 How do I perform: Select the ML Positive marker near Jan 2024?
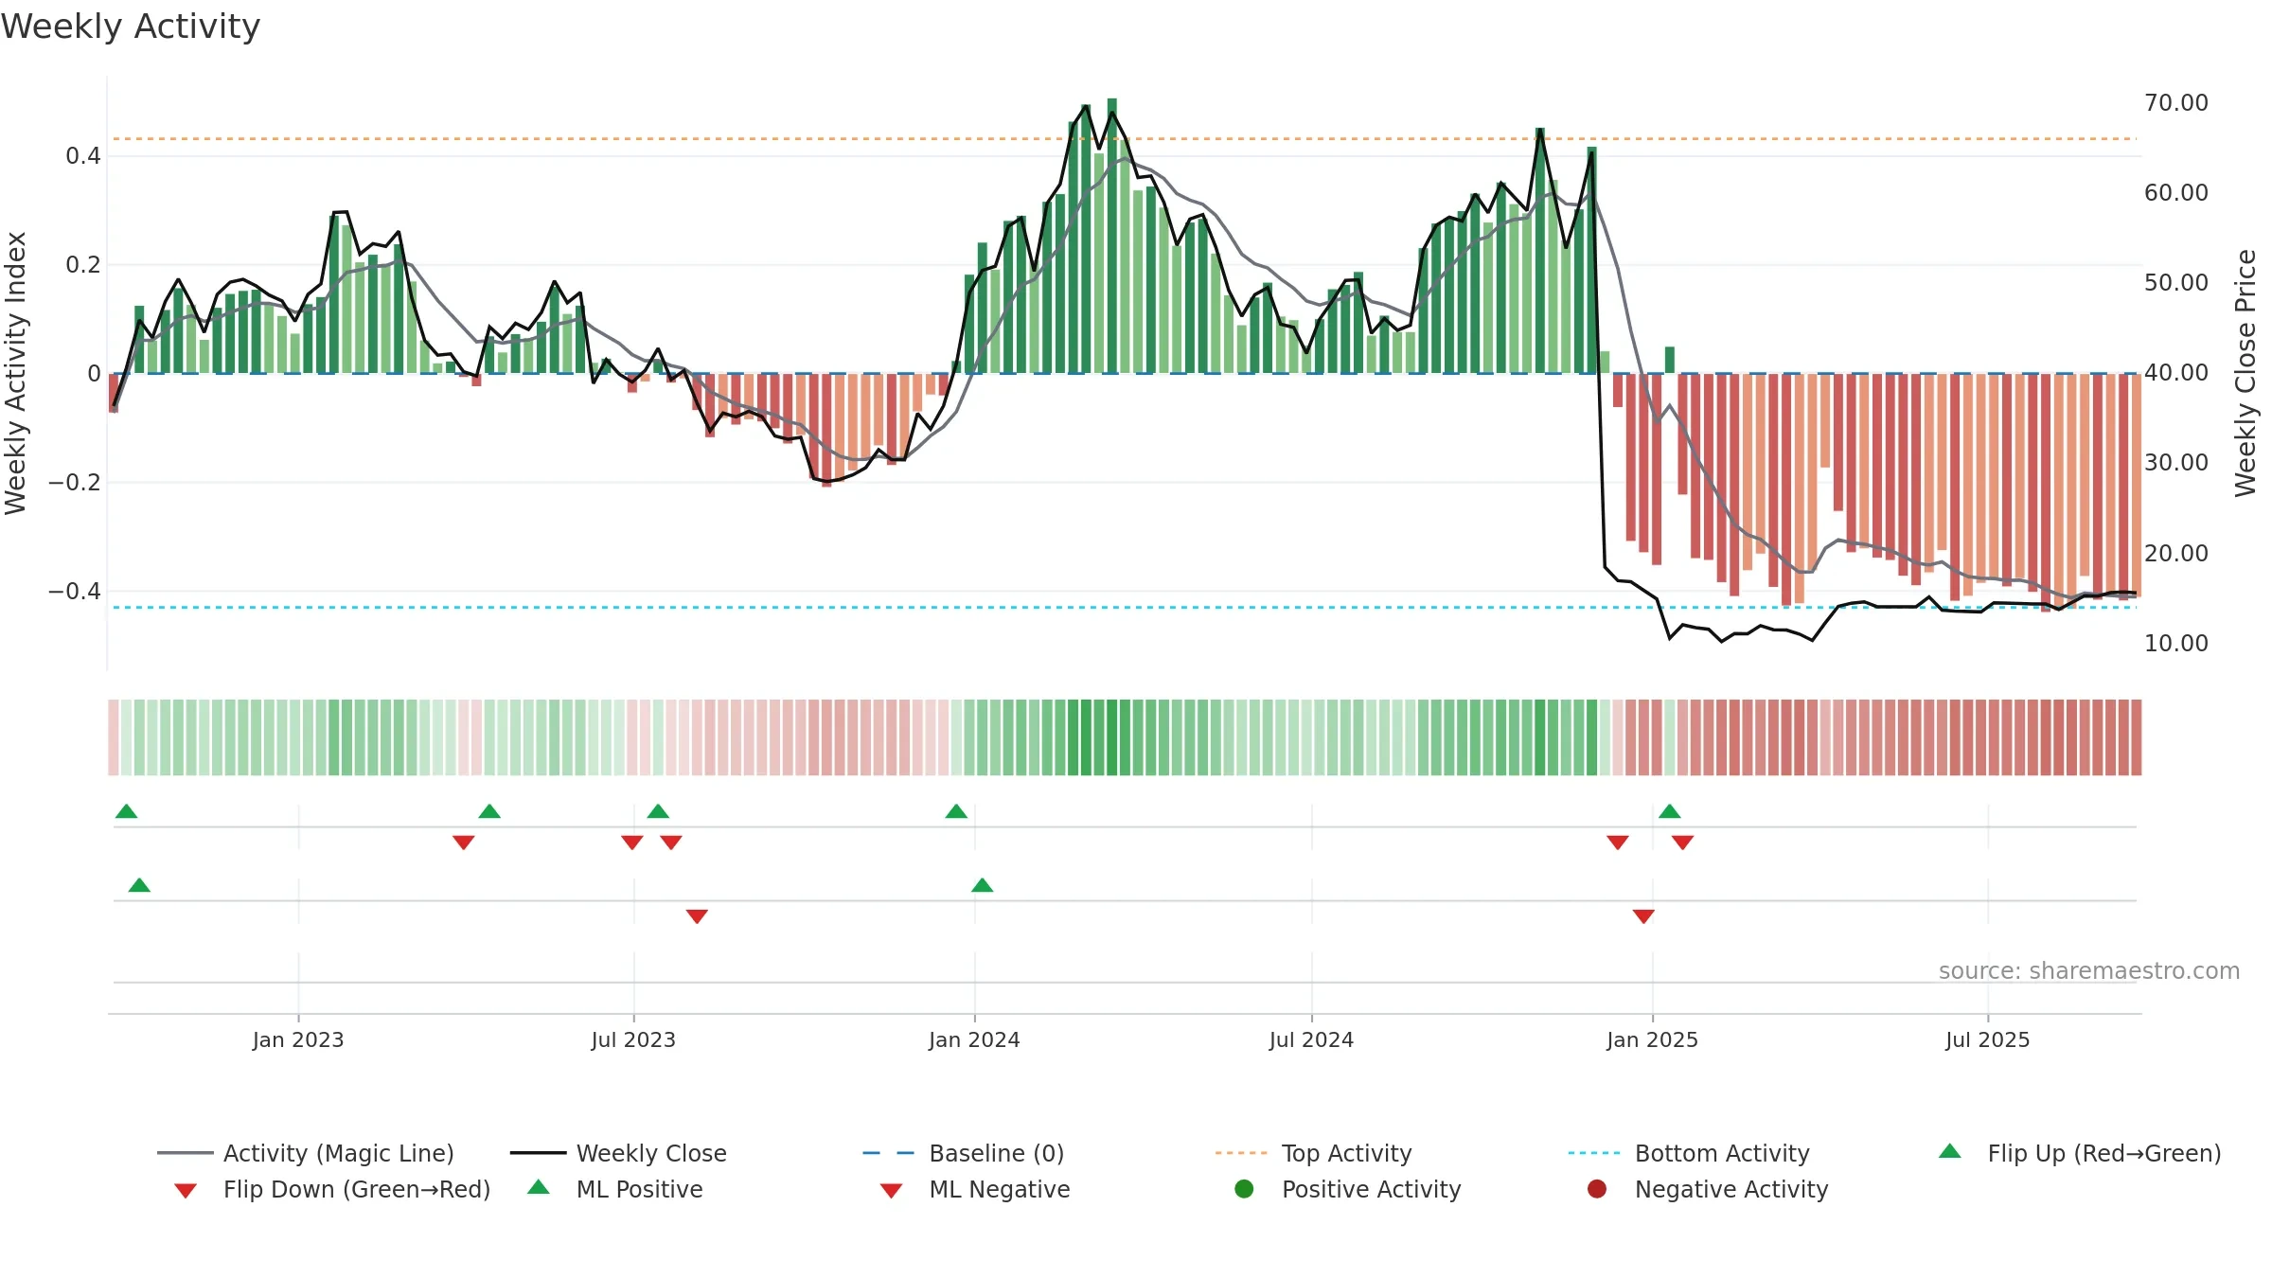point(983,885)
